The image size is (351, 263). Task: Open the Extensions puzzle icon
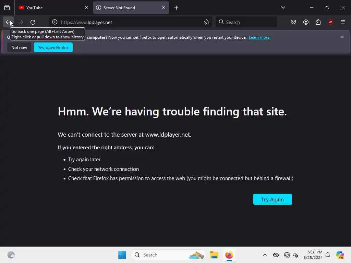point(318,22)
